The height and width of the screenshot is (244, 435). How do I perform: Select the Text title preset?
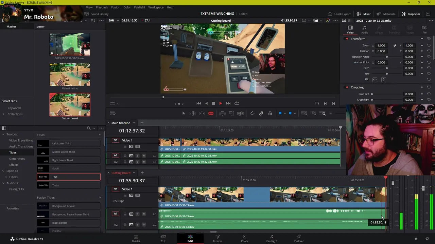(69, 177)
